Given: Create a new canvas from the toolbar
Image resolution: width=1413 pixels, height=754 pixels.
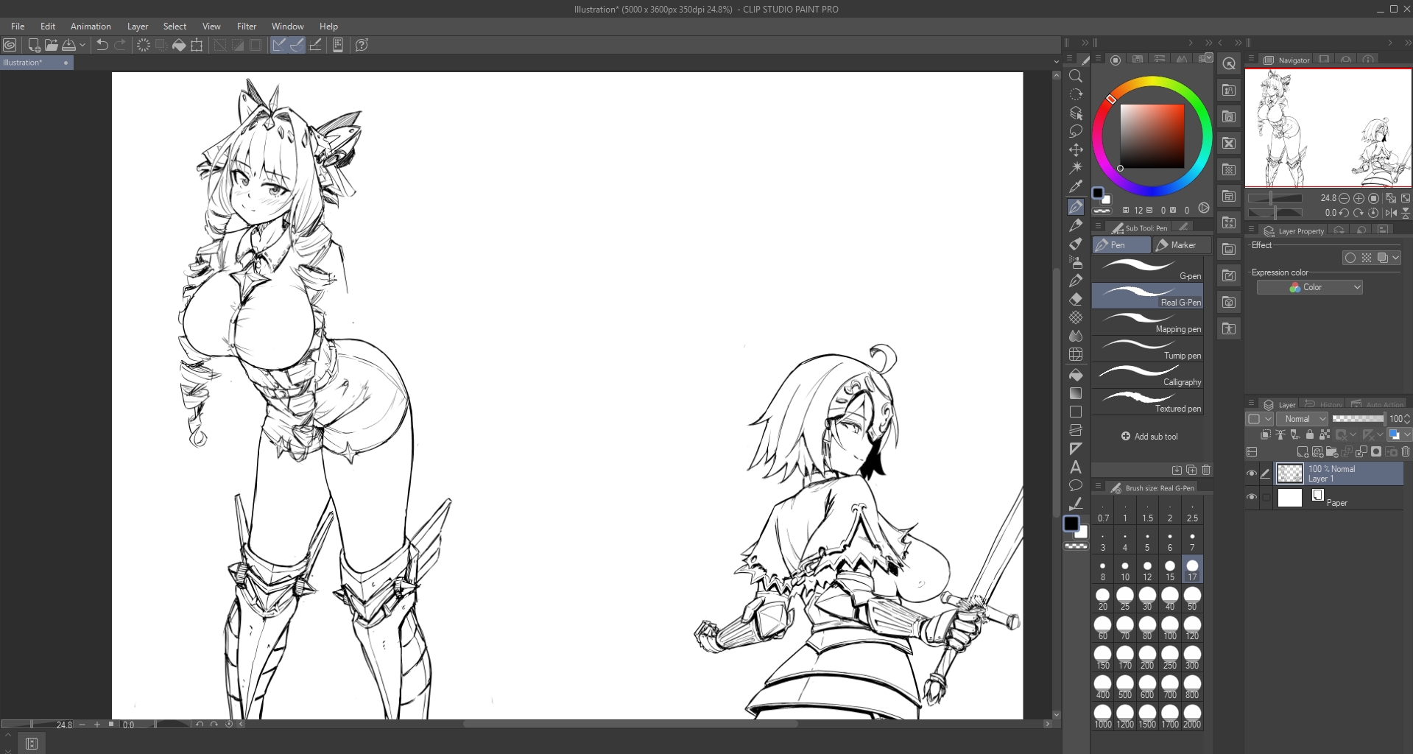Looking at the screenshot, I should (34, 45).
